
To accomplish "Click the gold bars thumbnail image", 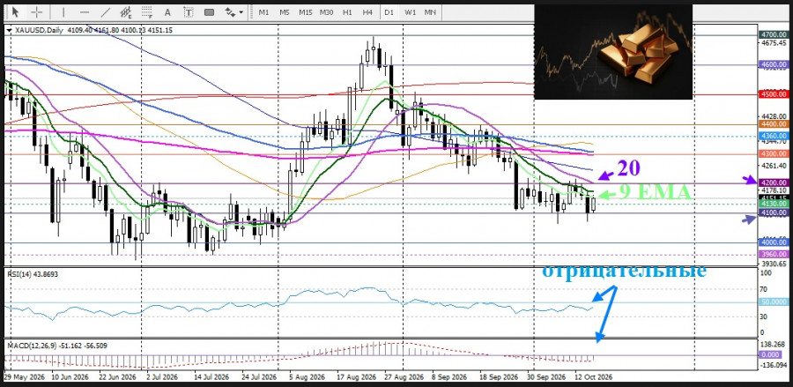I will click(x=613, y=52).
